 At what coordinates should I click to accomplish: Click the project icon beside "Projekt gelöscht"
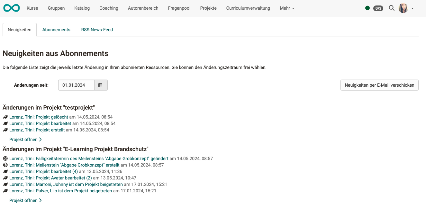[5, 117]
